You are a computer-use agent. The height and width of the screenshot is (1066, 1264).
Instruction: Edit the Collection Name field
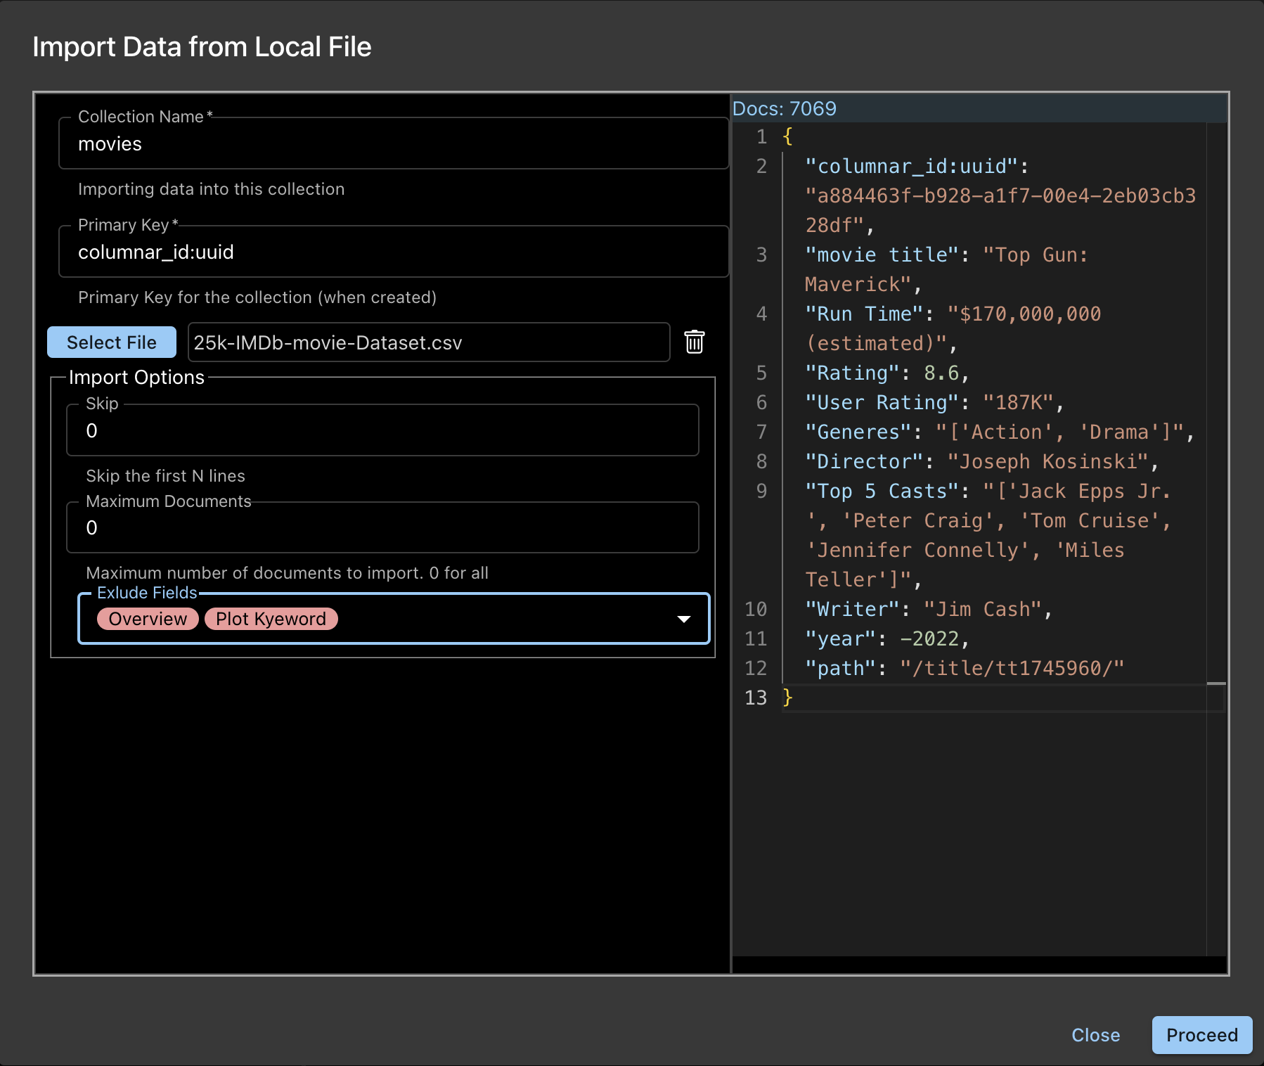[x=394, y=143]
